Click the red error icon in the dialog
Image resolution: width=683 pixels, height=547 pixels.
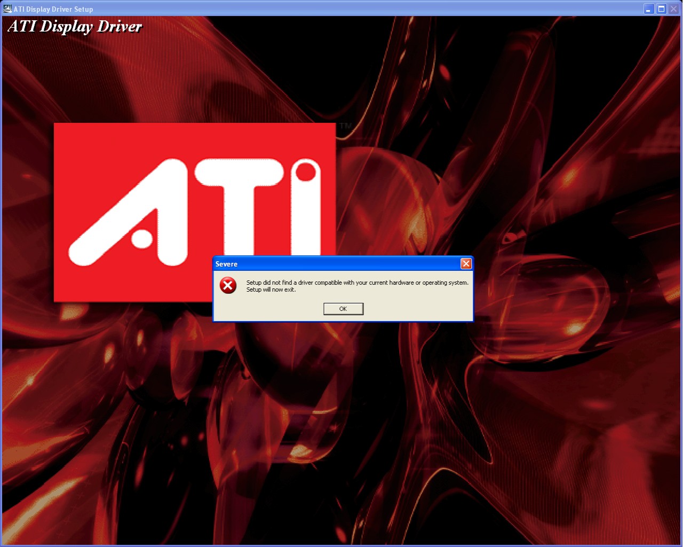(228, 285)
